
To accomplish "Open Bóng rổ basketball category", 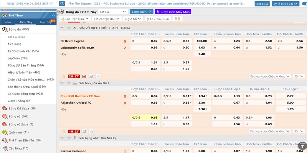I will [x=16, y=116].
